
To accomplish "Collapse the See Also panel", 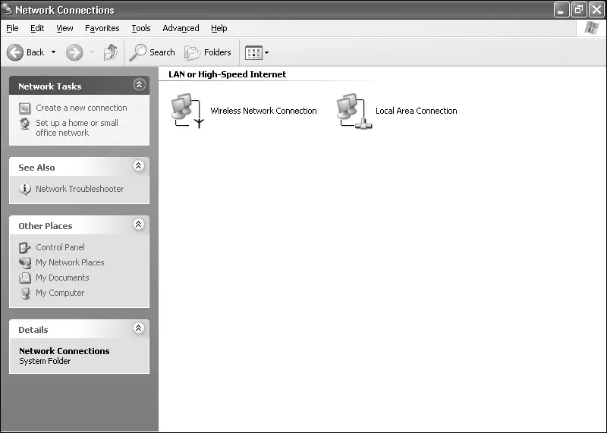I will click(x=139, y=165).
